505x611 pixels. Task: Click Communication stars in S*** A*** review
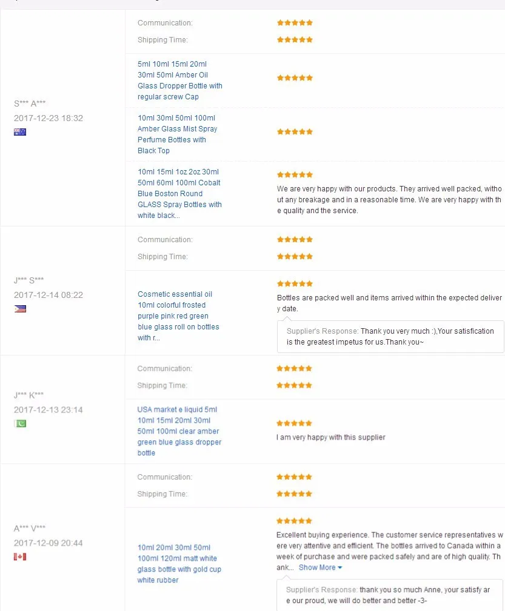pos(295,23)
